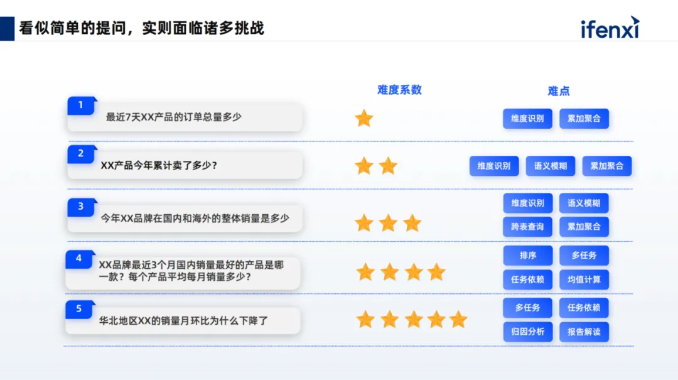
Task: Click the number 2 badge
Action: pyautogui.click(x=82, y=154)
